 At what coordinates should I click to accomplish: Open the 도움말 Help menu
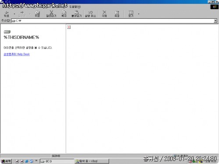[75, 7]
